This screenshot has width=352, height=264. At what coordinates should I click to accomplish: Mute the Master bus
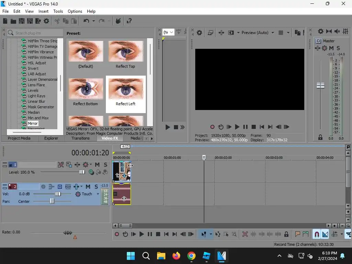(x=331, y=48)
